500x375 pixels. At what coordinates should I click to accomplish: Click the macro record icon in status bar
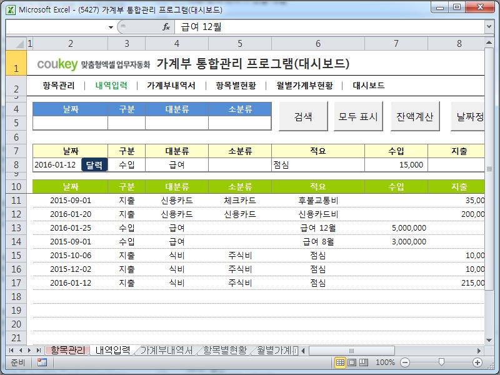point(42,362)
